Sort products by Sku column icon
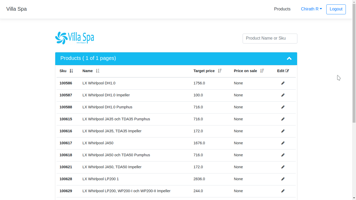Image resolution: width=356 pixels, height=200 pixels. (x=71, y=71)
